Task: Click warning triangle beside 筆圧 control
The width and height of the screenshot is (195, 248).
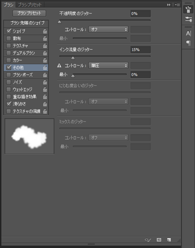Action: [59, 66]
